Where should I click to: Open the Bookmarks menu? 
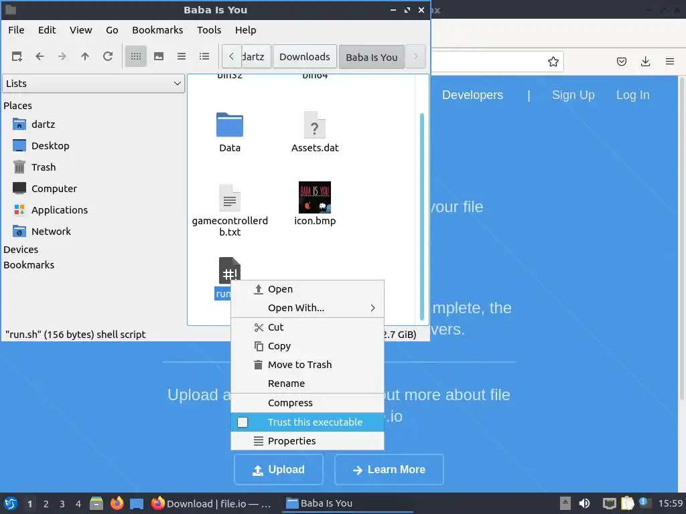[157, 30]
